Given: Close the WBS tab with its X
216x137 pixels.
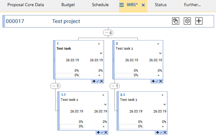Looking at the screenshot, I should [x=143, y=5].
